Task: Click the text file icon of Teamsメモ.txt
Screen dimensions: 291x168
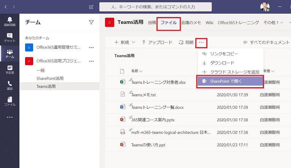Action: [122, 94]
